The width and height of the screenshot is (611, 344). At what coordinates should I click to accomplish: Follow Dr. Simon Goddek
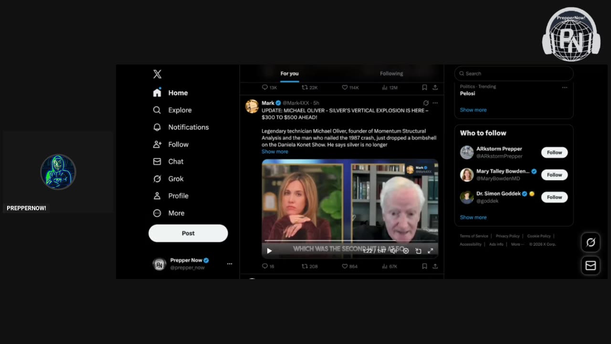click(x=554, y=197)
